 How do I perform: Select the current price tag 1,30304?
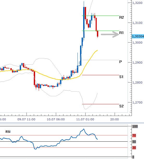tap(138, 36)
